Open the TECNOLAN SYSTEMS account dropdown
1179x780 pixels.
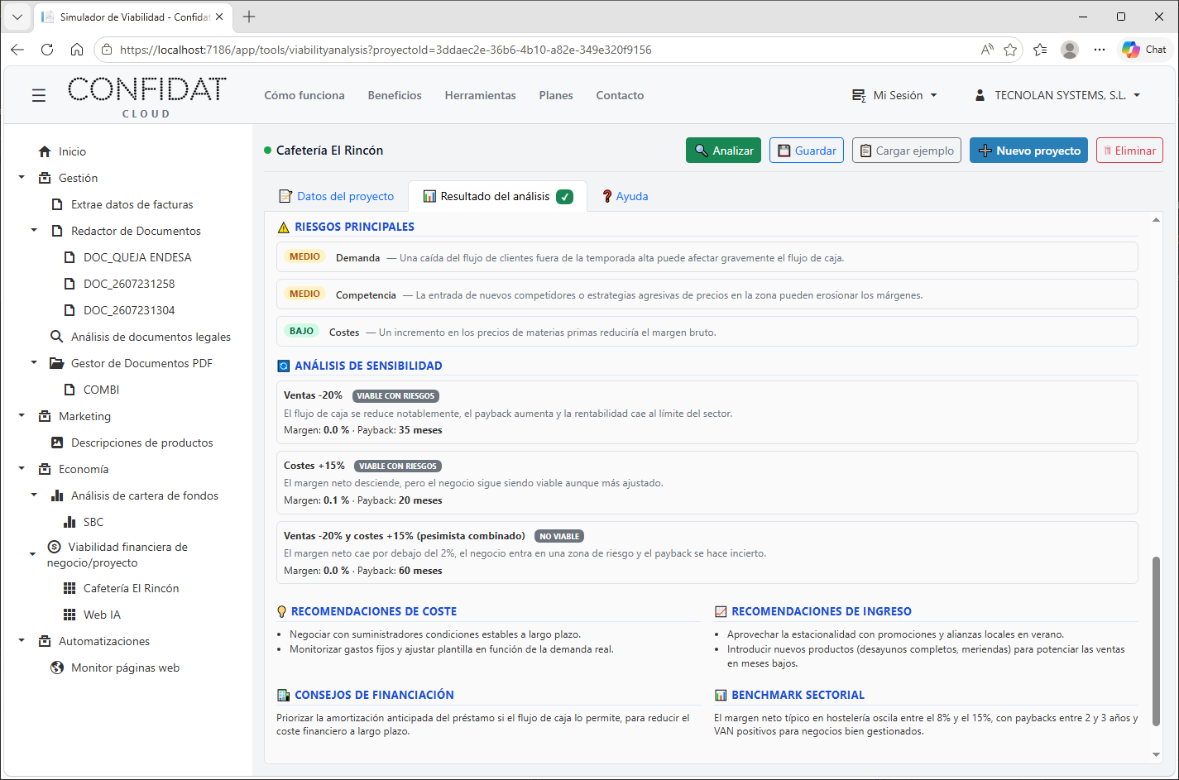[x=1057, y=96]
